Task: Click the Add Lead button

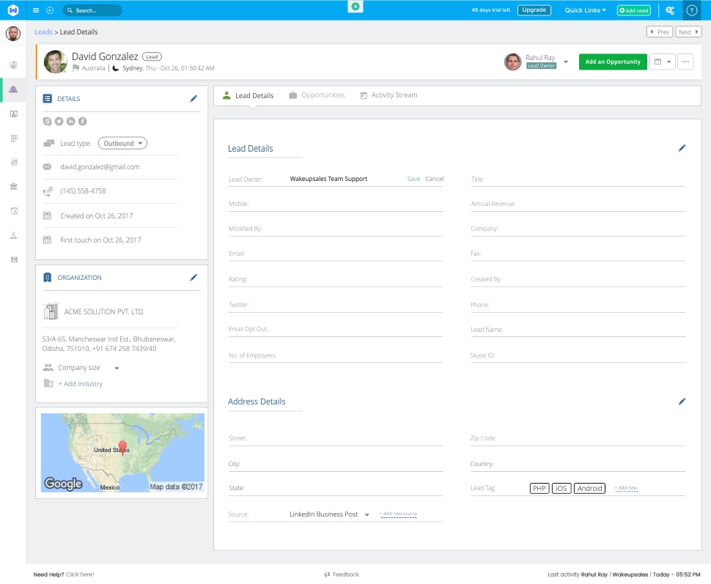Action: click(634, 10)
